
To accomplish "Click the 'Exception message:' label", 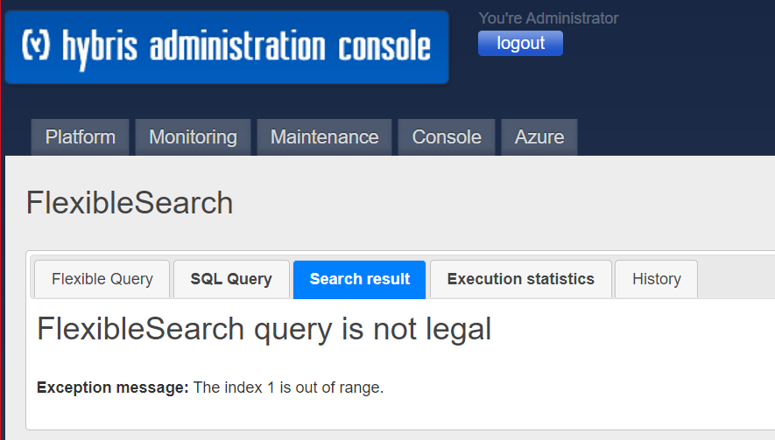I will coord(113,388).
